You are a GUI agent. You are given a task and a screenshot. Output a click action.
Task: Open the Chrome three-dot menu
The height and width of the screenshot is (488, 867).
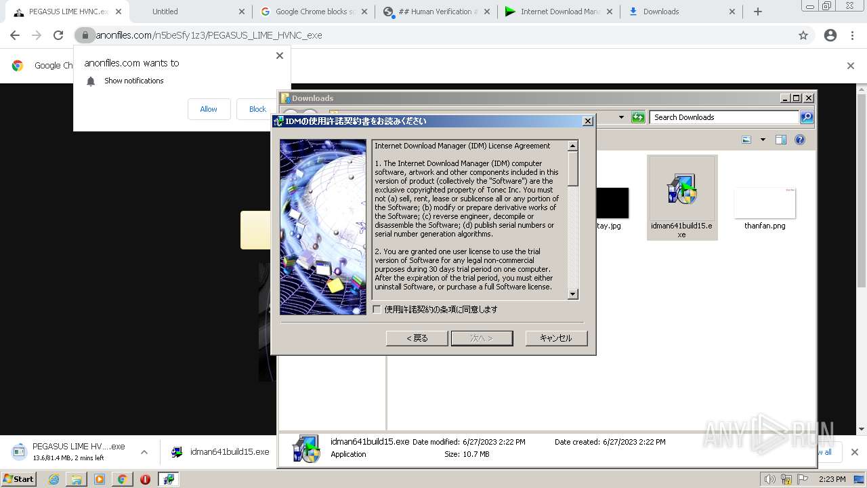pyautogui.click(x=852, y=35)
